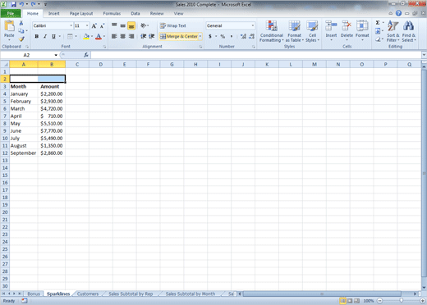Toggle Align Text Left
This screenshot has height=305, width=427.
click(114, 36)
